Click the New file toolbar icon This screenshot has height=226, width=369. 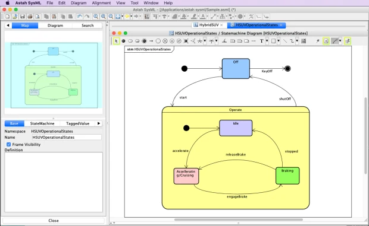tap(8, 17)
